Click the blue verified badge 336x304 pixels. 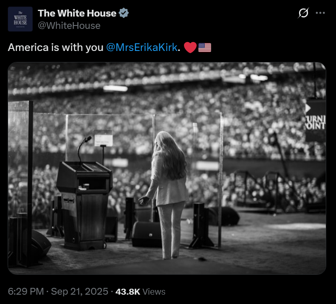point(124,13)
